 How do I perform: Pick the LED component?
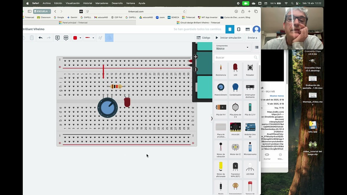point(235,70)
